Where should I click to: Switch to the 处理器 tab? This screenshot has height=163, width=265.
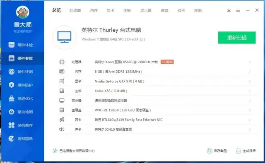(75, 10)
